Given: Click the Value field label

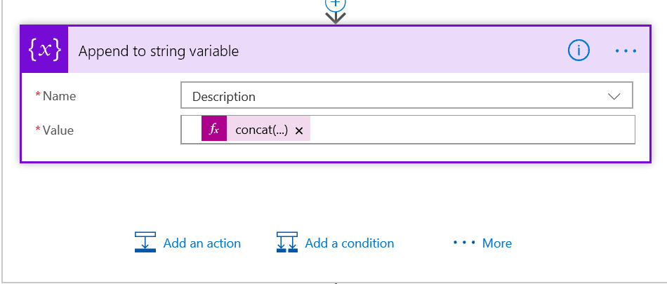Looking at the screenshot, I should [x=58, y=130].
